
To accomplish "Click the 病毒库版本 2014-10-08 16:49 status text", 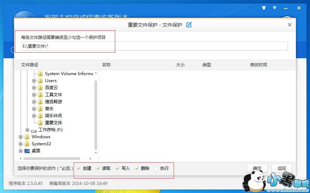I will pos(78,184).
